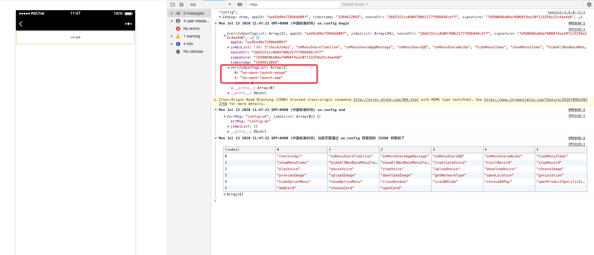This screenshot has height=255, width=594.
Task: Click the nonceStr property value
Action: click(287, 52)
